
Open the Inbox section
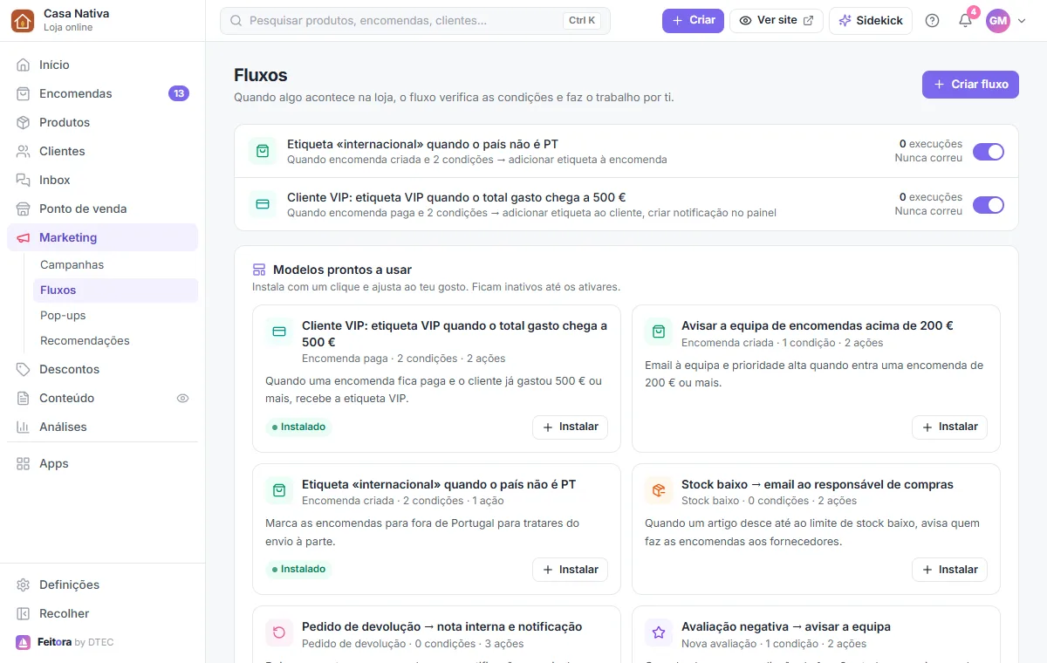click(x=102, y=180)
